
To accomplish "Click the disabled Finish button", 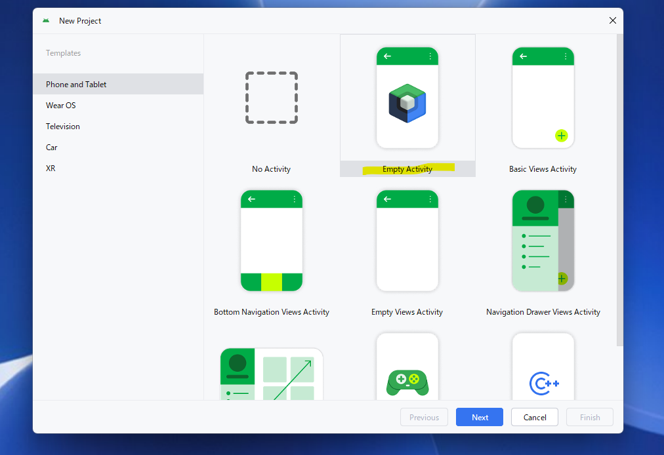I will click(589, 418).
